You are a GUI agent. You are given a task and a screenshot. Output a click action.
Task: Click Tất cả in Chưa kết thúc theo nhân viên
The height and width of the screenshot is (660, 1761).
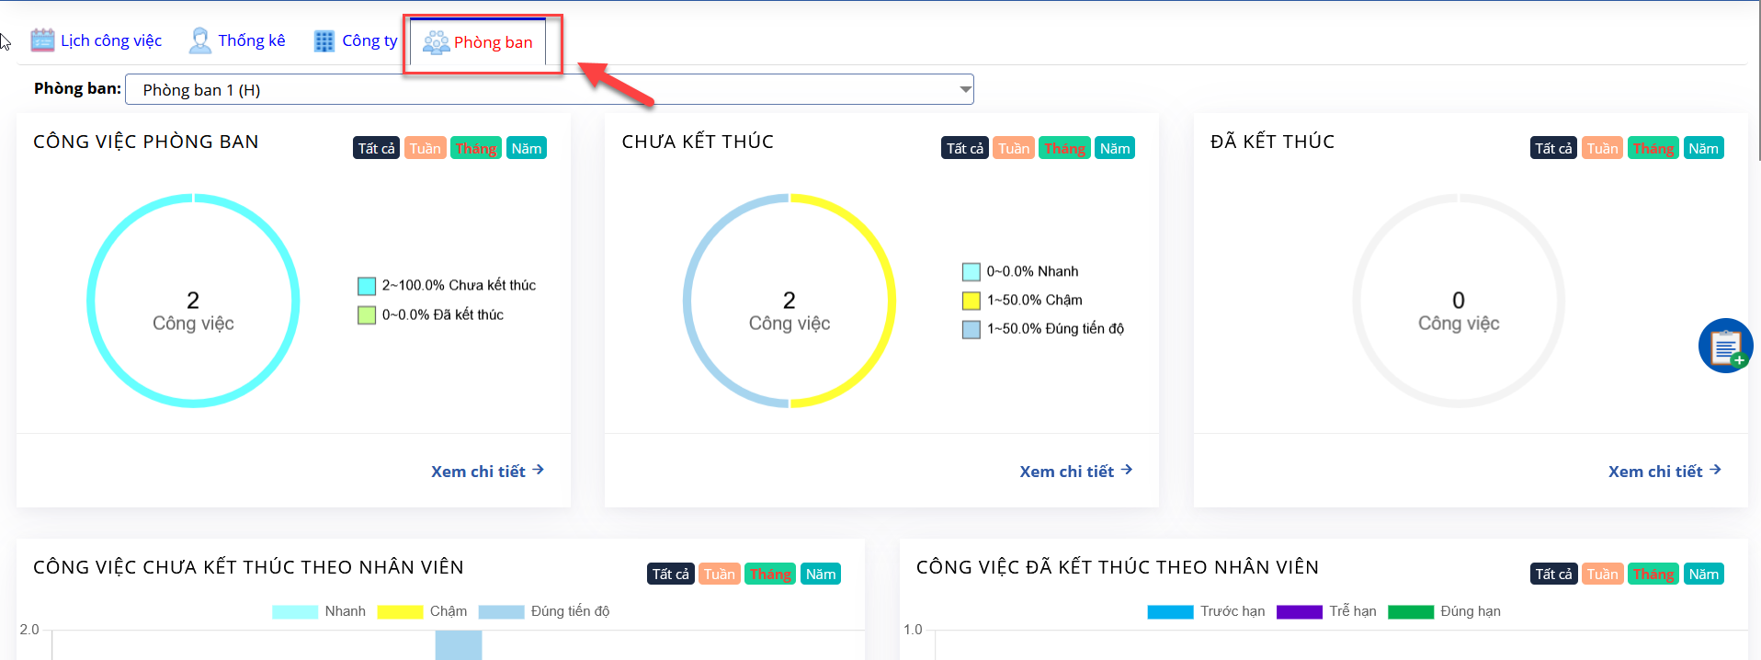670,574
